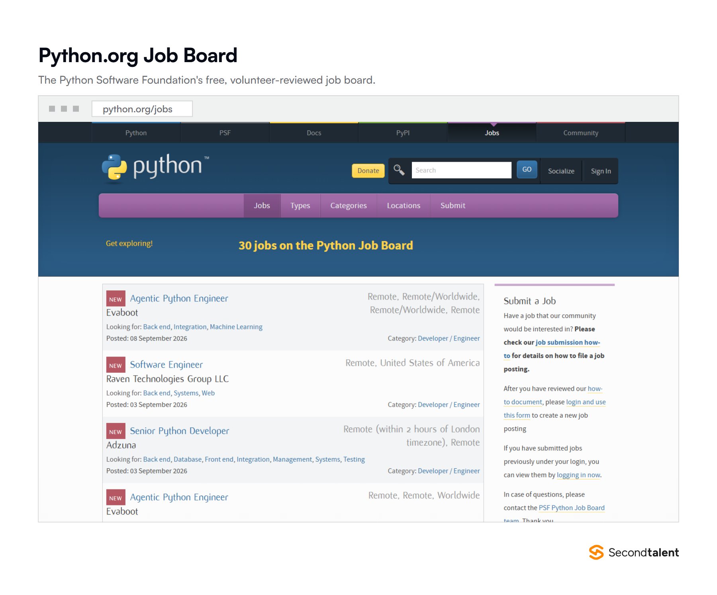Click the Remote, United States of America location
Screen dimensions: 717x595
412,363
